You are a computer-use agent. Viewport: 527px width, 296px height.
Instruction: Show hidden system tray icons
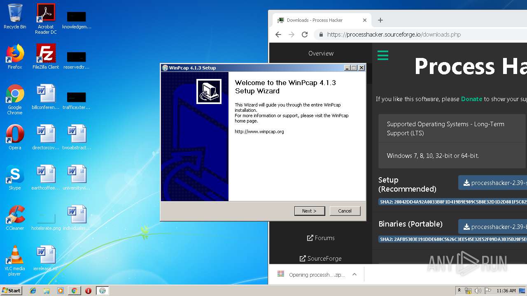(459, 291)
